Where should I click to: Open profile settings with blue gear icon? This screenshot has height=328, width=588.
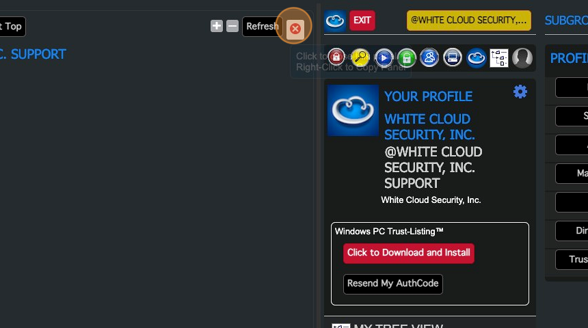coord(520,92)
